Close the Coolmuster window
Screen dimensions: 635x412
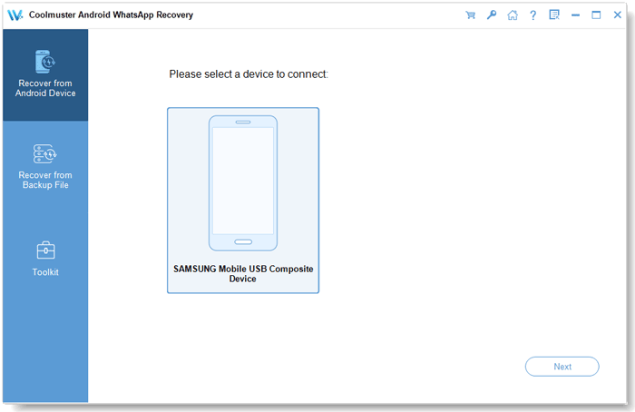[617, 15]
